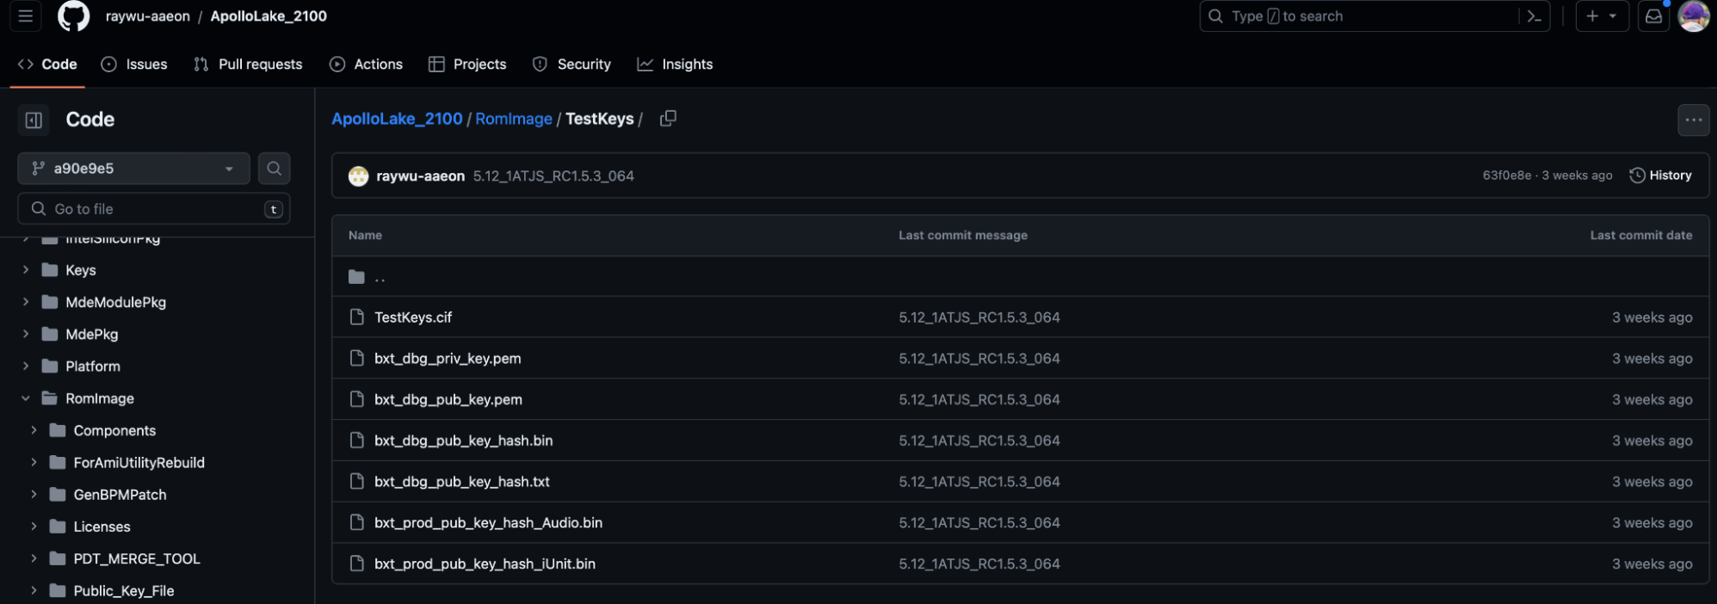Collapse the file tree sidebar panel
This screenshot has width=1717, height=604.
(x=34, y=120)
